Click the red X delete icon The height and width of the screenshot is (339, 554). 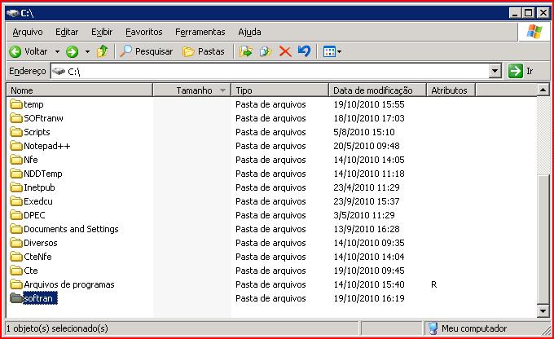click(285, 51)
